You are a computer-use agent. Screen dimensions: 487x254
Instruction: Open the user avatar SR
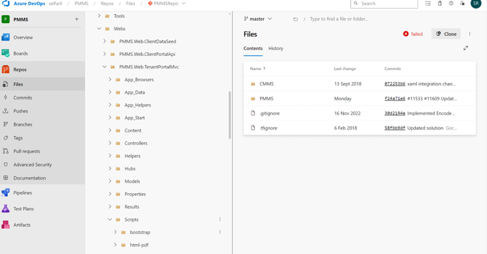(475, 4)
